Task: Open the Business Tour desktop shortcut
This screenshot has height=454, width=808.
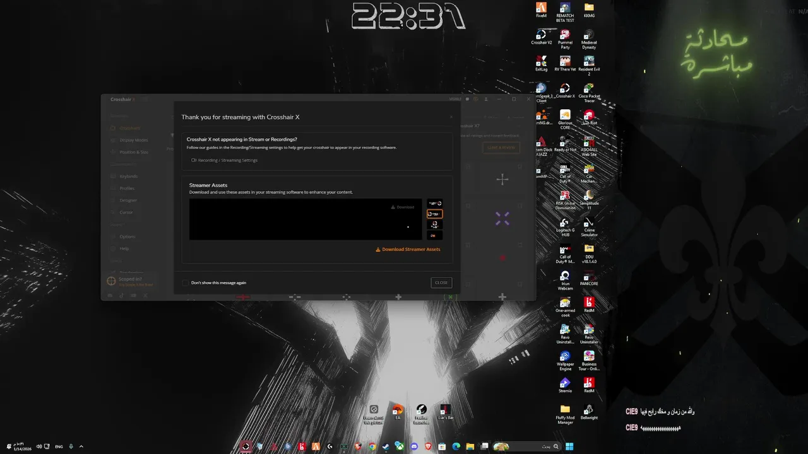Action: point(589,361)
